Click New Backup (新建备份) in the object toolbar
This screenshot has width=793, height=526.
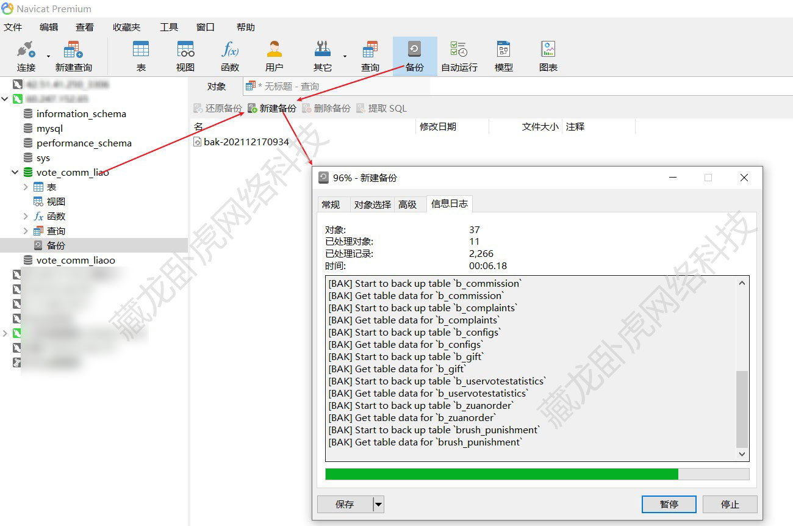tap(272, 108)
